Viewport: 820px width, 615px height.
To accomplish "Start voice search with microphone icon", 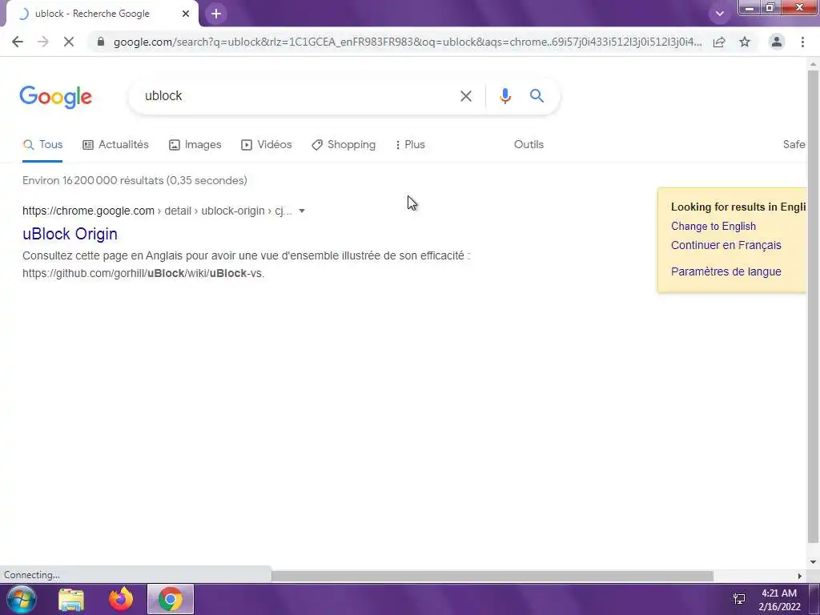I will point(504,96).
